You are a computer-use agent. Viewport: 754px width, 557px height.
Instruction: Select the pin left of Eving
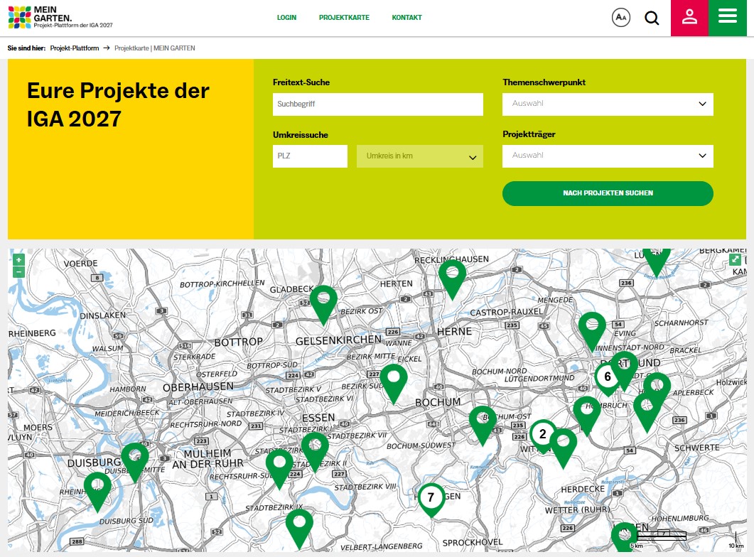coord(592,331)
